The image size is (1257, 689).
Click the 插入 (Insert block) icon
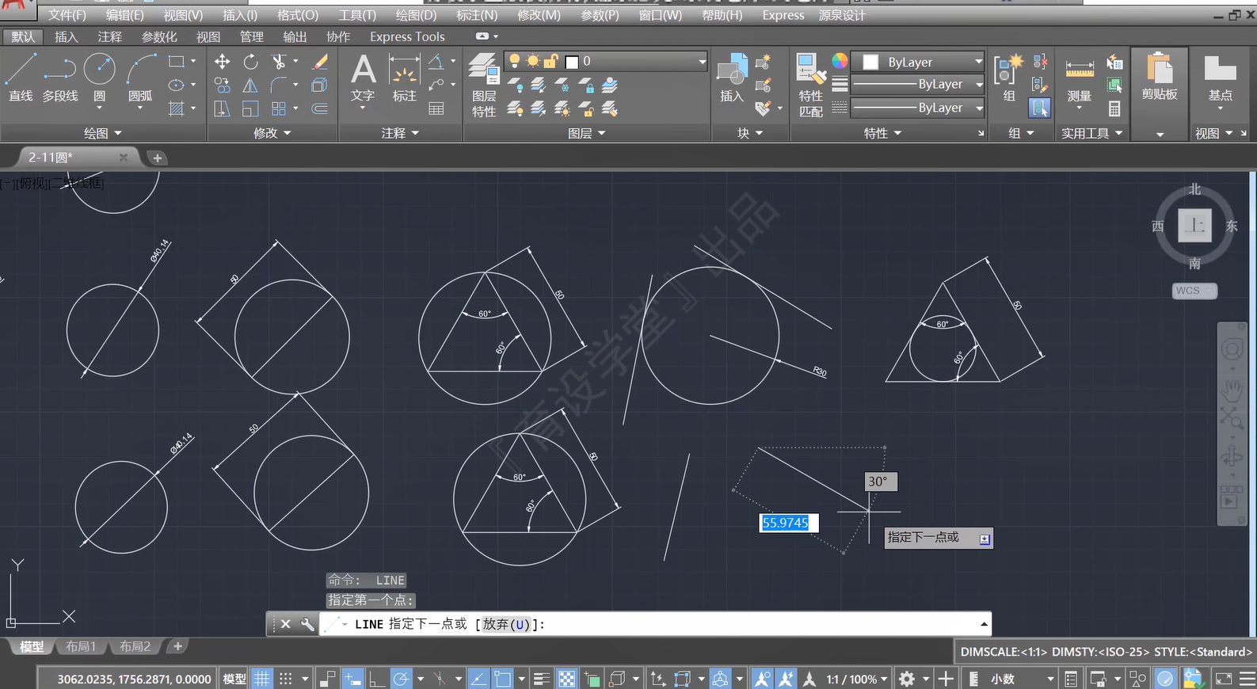(x=732, y=78)
